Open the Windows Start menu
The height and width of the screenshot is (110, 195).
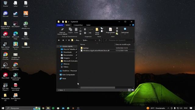tap(3, 108)
